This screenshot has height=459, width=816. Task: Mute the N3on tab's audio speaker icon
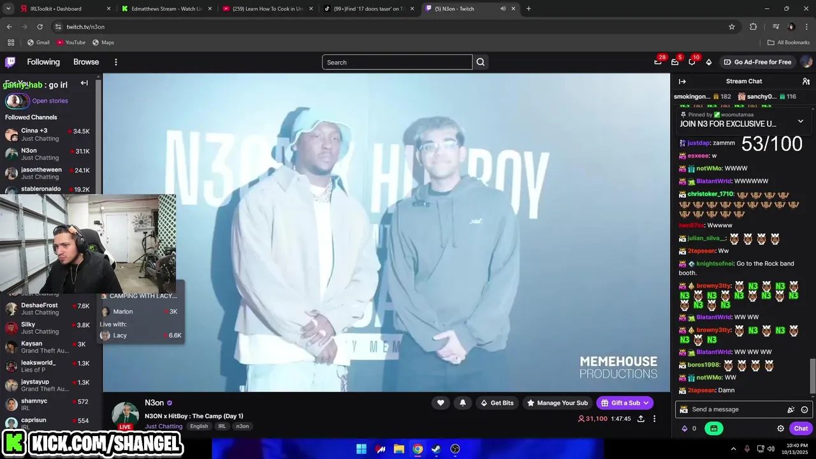tap(503, 9)
